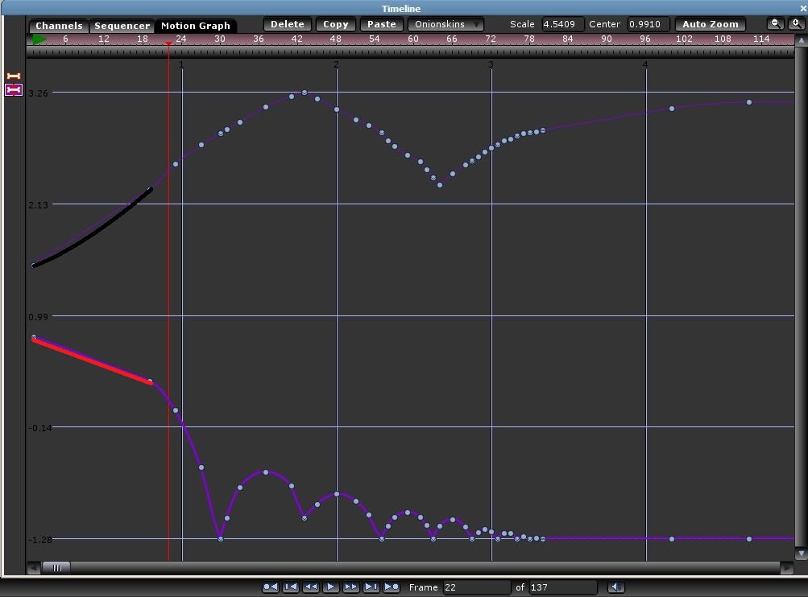
Task: Click the total frames field showing 137
Action: coord(563,587)
